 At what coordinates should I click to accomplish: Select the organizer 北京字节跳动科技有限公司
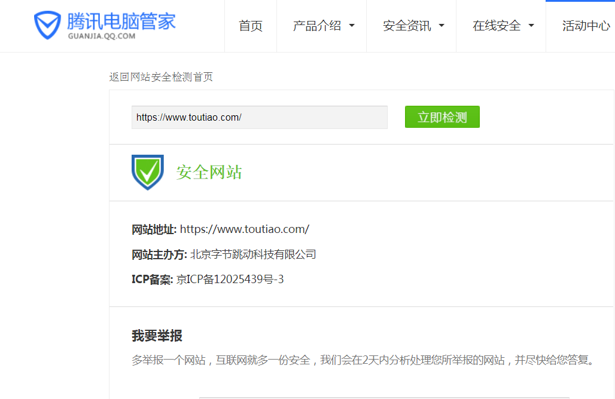pos(253,254)
